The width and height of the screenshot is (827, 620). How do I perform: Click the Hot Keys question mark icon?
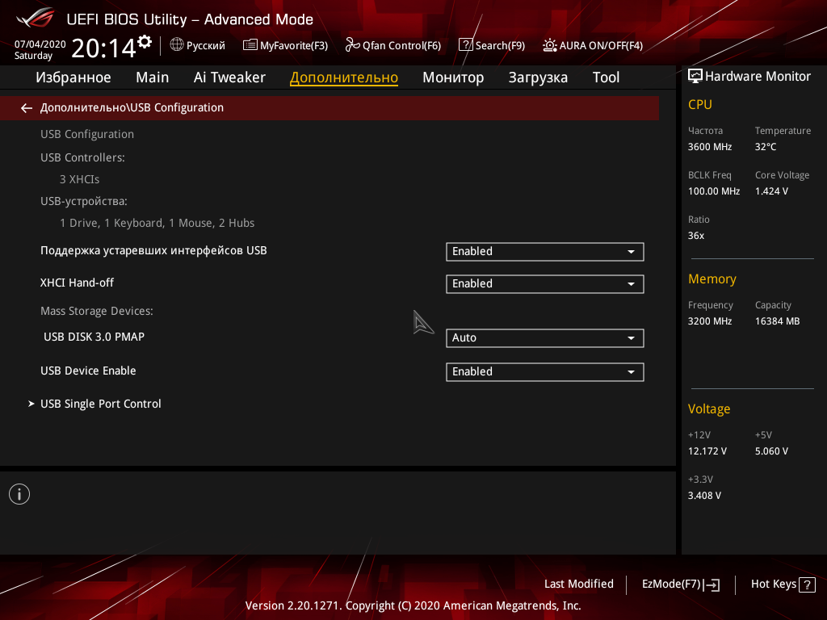click(807, 584)
